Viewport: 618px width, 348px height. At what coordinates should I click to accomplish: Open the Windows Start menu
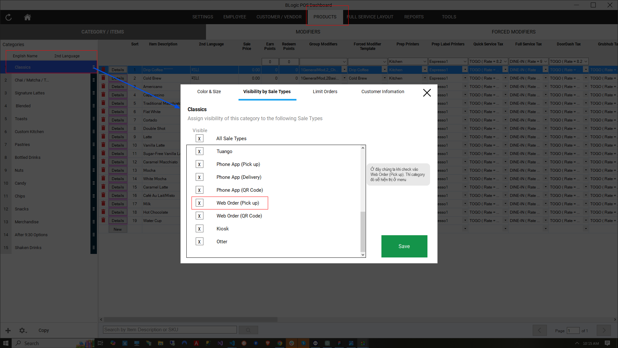point(5,343)
